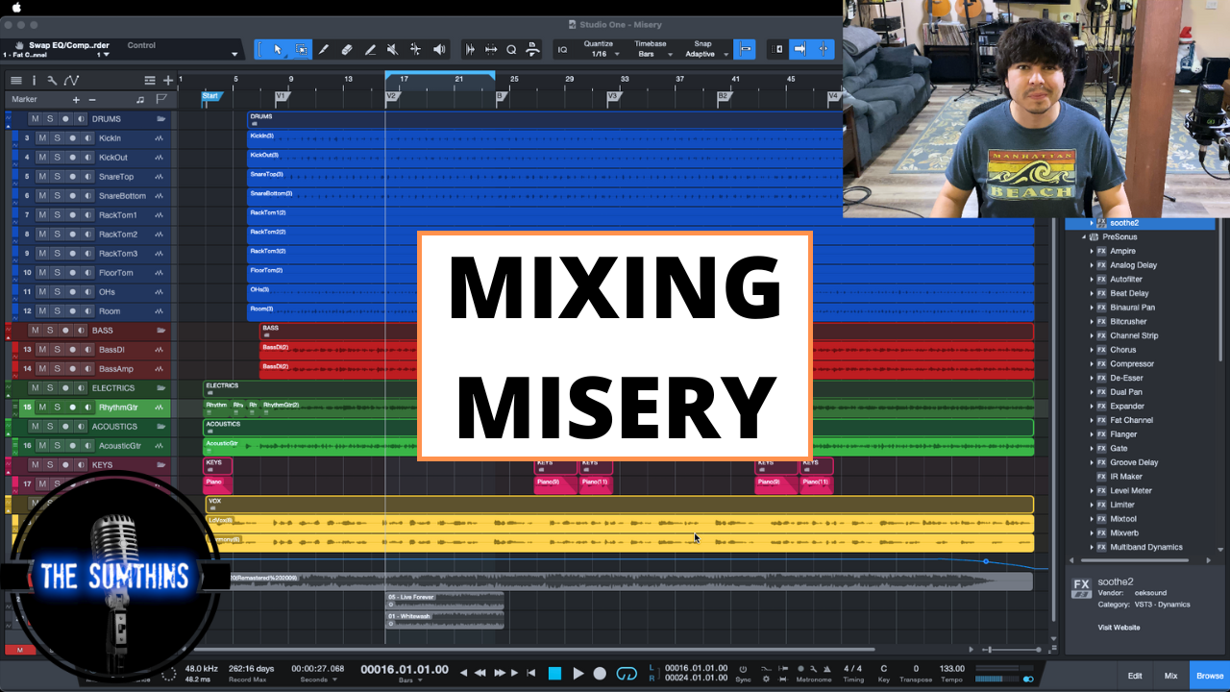The image size is (1230, 692).
Task: Start playback with the play button
Action: (x=578, y=673)
